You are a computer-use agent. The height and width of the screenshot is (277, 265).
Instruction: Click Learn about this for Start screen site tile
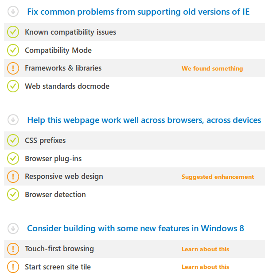pyautogui.click(x=206, y=267)
